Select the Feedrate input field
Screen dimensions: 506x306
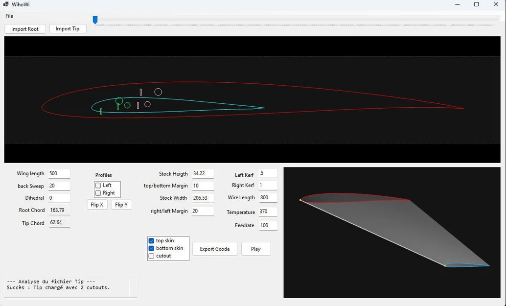tap(267, 225)
